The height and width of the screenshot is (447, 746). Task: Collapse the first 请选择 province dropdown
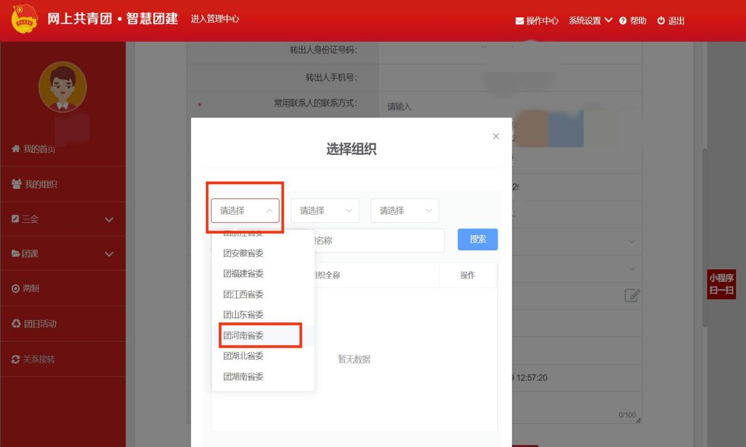click(x=245, y=210)
